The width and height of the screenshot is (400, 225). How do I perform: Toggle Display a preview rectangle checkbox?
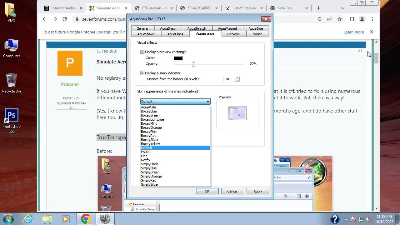pyautogui.click(x=142, y=52)
